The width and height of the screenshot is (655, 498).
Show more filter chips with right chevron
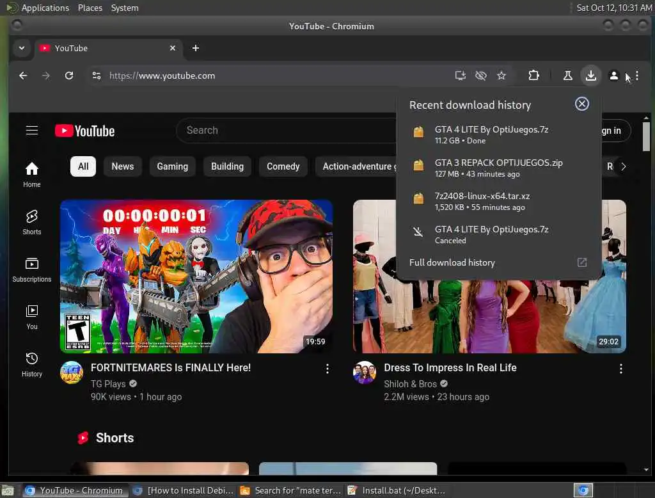[x=623, y=166]
